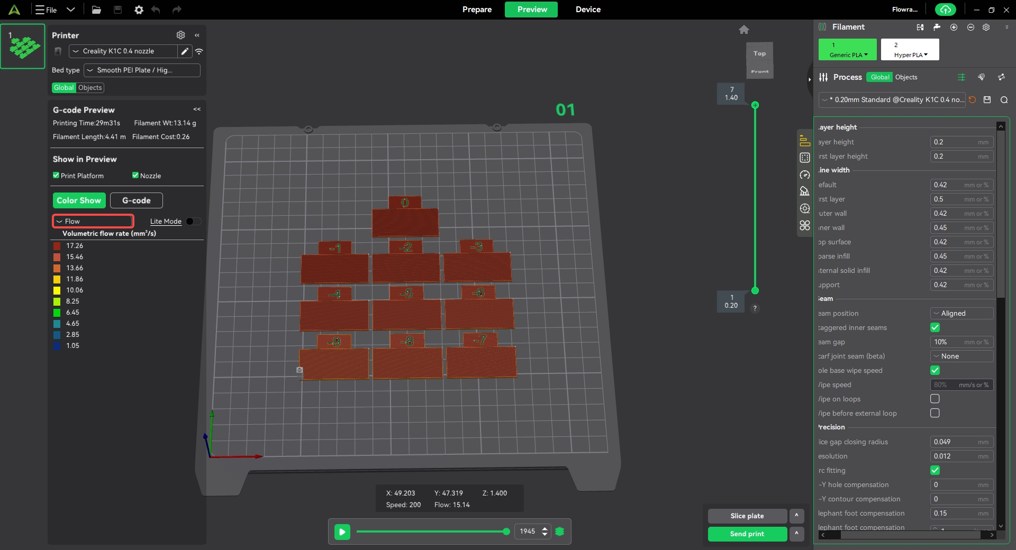Click the printer Wi-Fi connection icon

[199, 51]
